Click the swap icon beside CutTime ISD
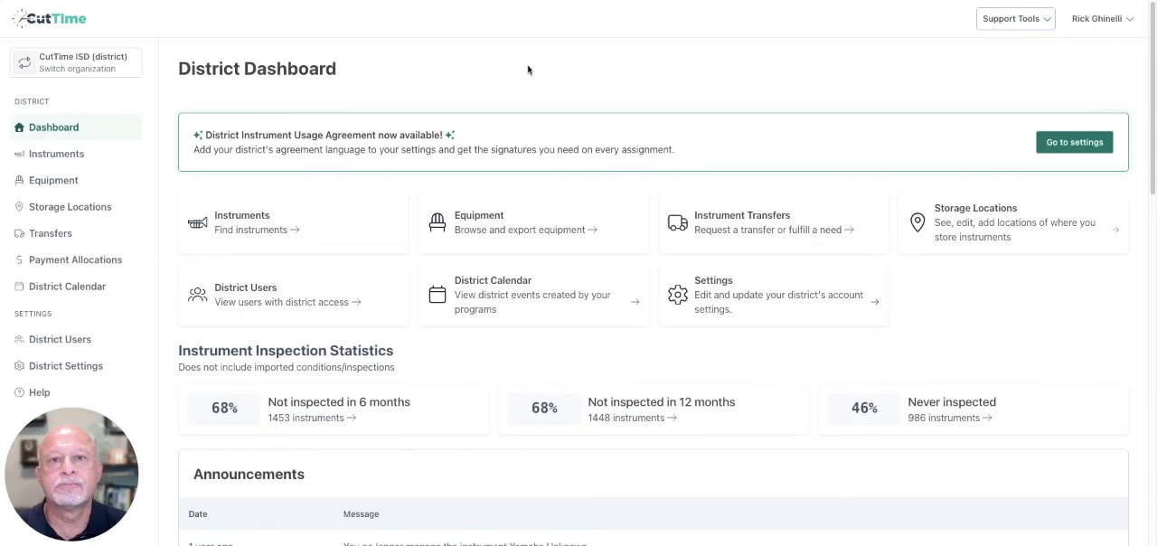Screen dimensions: 1157x546 (24, 62)
